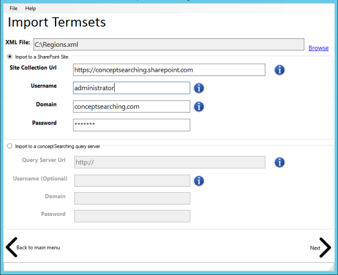Click the XML File path field
Screen dimensions: 338x275
tap(169, 44)
